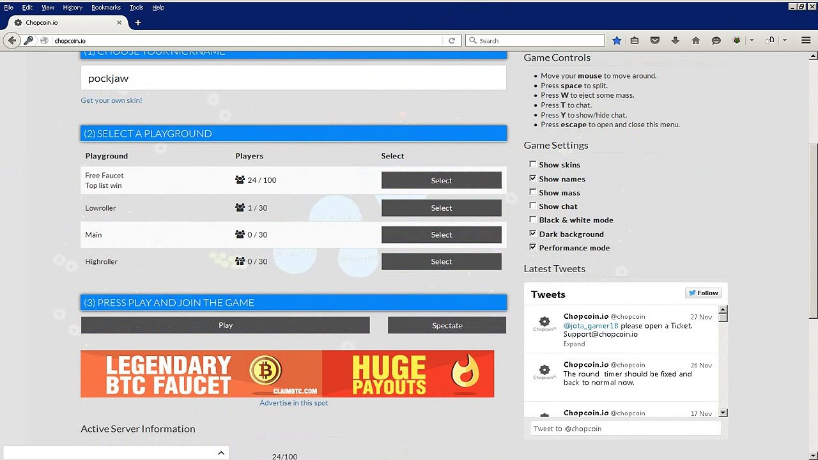
Task: Select the Main playground
Action: [x=442, y=234]
